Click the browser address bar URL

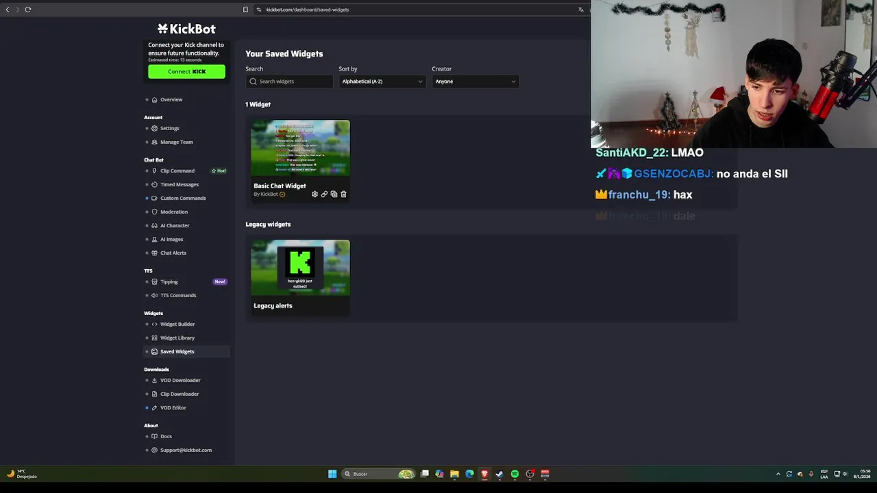click(308, 10)
